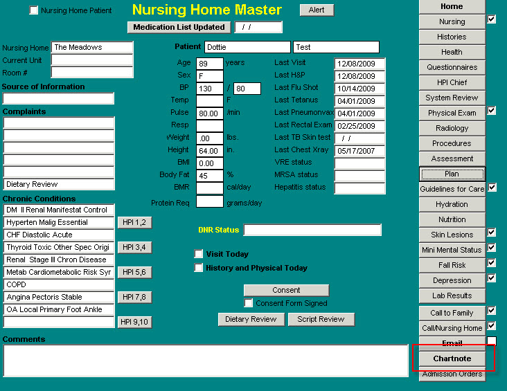Toggle the checkbox beside Physical Exam
The image size is (507, 391).
(492, 111)
